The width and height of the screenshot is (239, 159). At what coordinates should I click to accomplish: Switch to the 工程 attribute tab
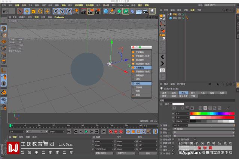click(193, 96)
